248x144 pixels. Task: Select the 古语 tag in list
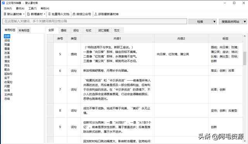7,57
